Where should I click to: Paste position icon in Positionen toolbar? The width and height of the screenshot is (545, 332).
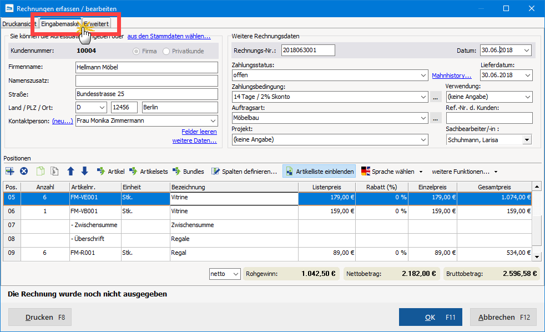click(x=54, y=171)
